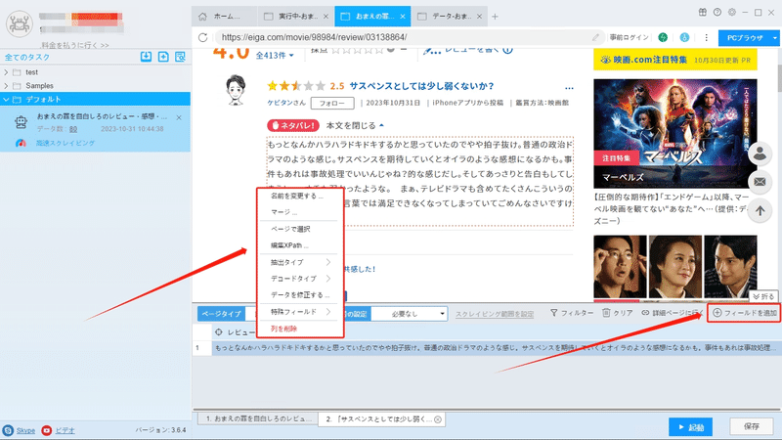This screenshot has width=782, height=440.
Task: Click the Marvels movie poster thumbnail
Action: coord(675,133)
